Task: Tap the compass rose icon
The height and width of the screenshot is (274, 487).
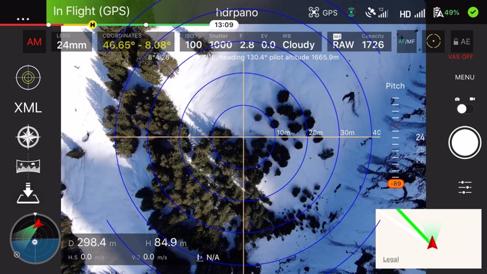Action: point(28,137)
